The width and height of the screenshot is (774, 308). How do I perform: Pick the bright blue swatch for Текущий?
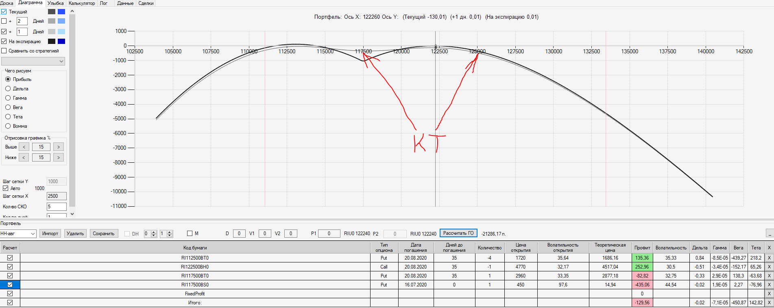61,12
